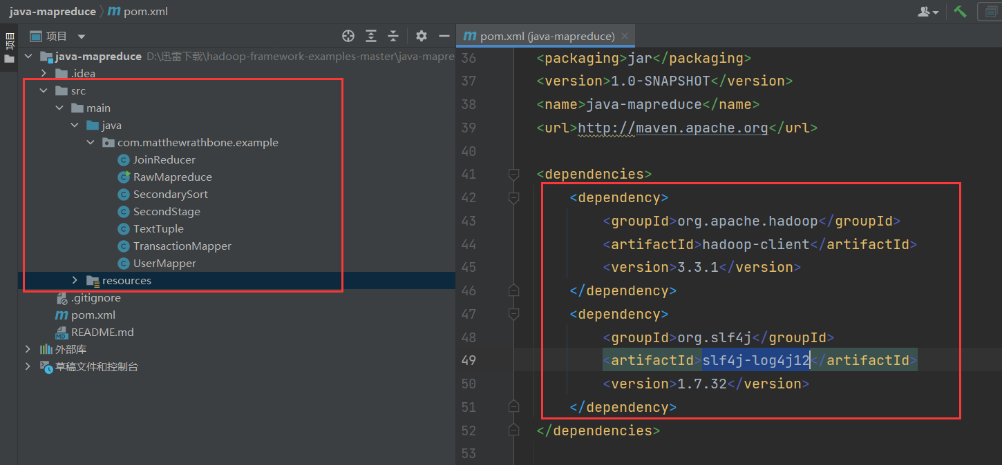Screen dimensions: 1002x465
Task: Fold the dependencies block at line 41
Action: click(x=513, y=175)
